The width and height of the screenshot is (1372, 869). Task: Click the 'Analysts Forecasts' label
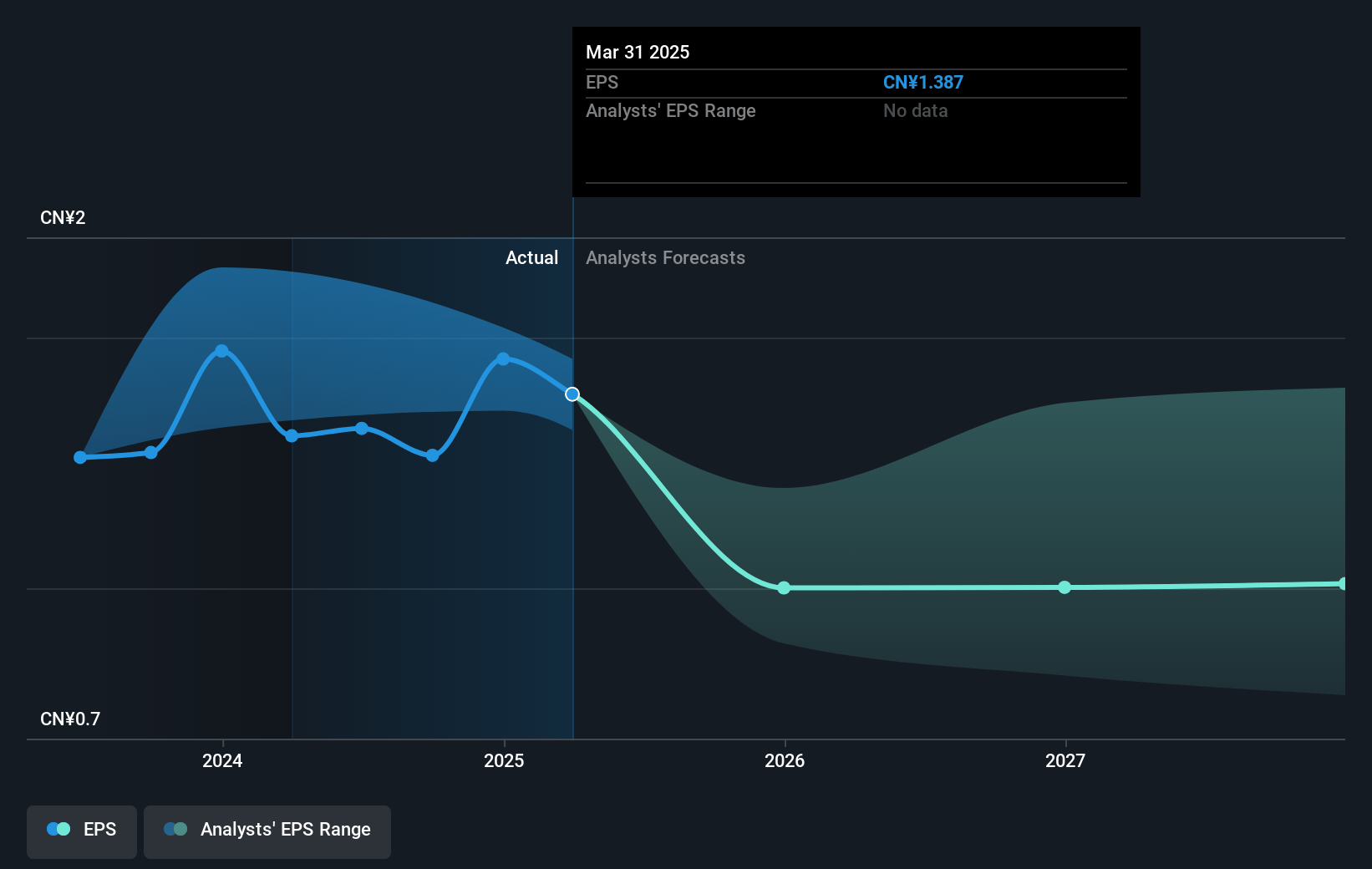click(665, 257)
